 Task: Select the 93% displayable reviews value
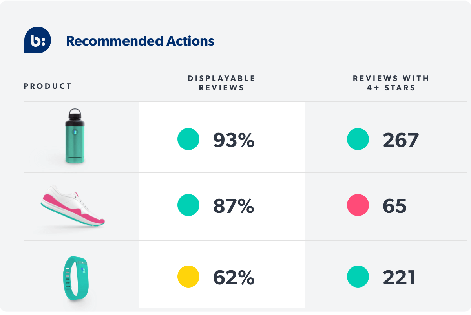pyautogui.click(x=234, y=140)
